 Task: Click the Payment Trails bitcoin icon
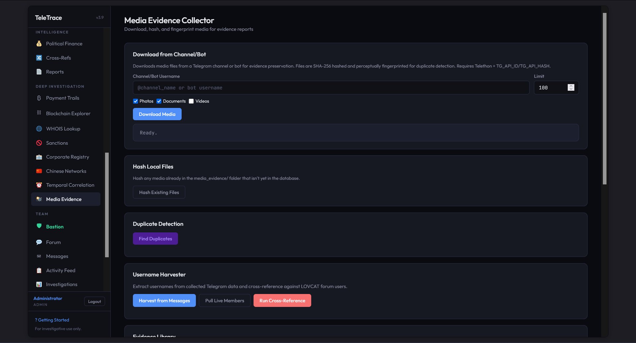click(39, 98)
